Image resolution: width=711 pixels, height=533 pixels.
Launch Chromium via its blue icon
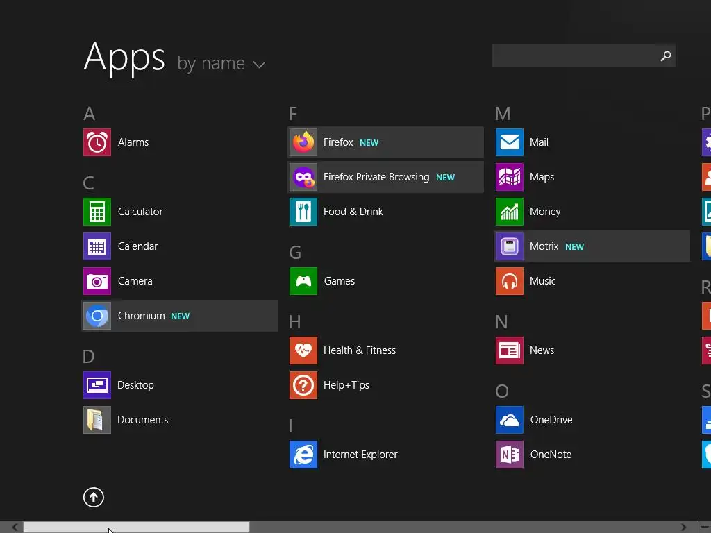click(97, 316)
